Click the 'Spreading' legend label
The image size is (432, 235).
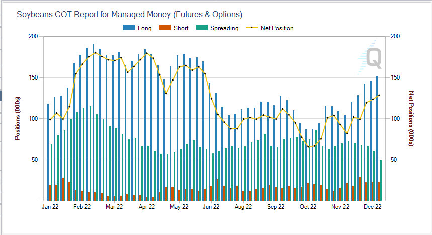224,28
